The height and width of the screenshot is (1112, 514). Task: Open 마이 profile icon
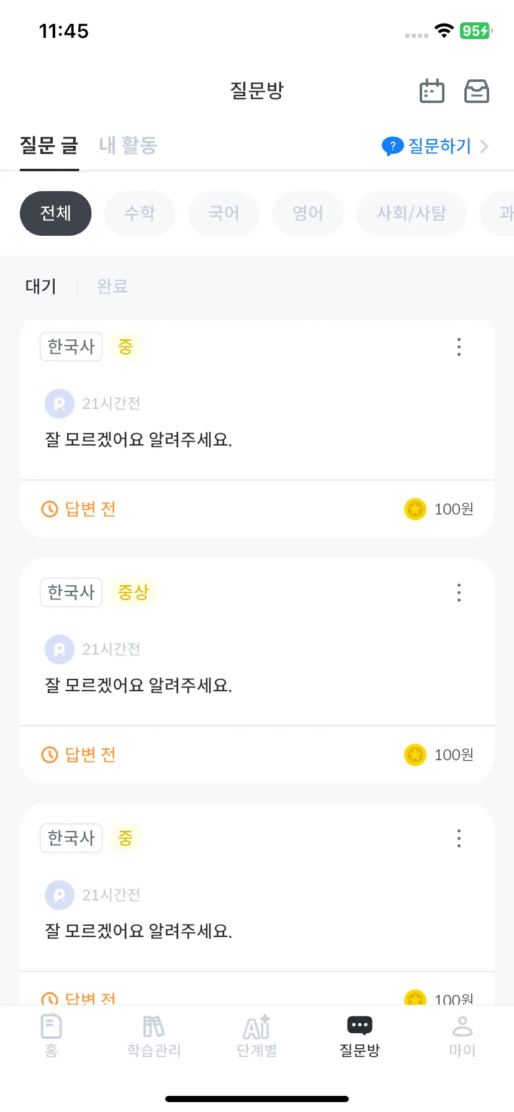click(x=462, y=1026)
